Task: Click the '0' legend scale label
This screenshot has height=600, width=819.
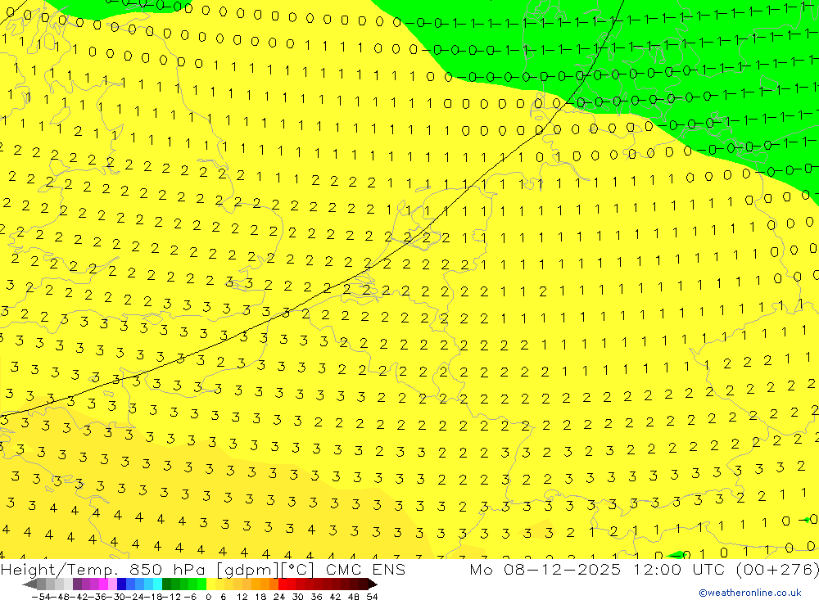Action: coord(208,597)
